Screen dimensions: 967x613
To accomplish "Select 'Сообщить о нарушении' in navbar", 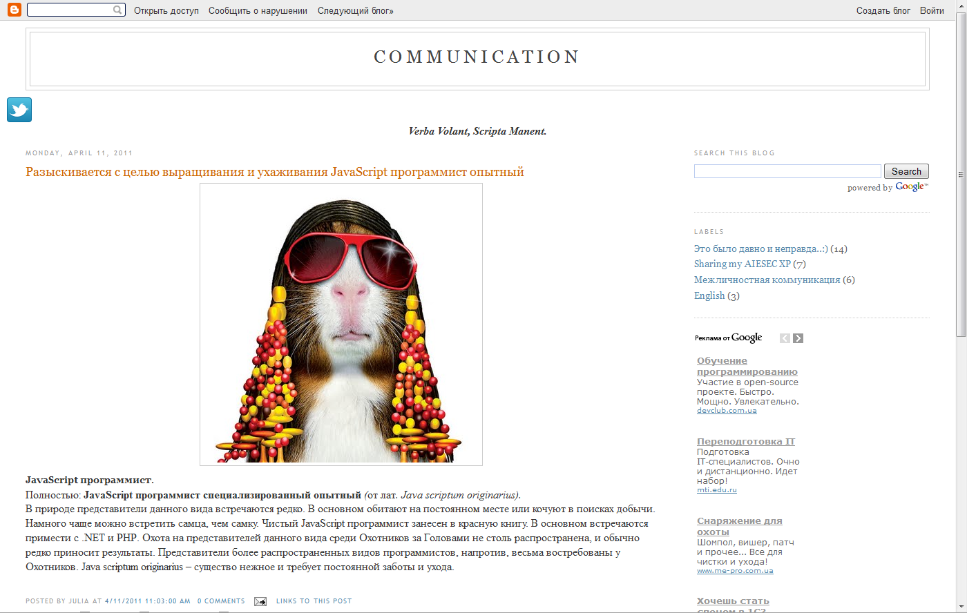I will (258, 10).
